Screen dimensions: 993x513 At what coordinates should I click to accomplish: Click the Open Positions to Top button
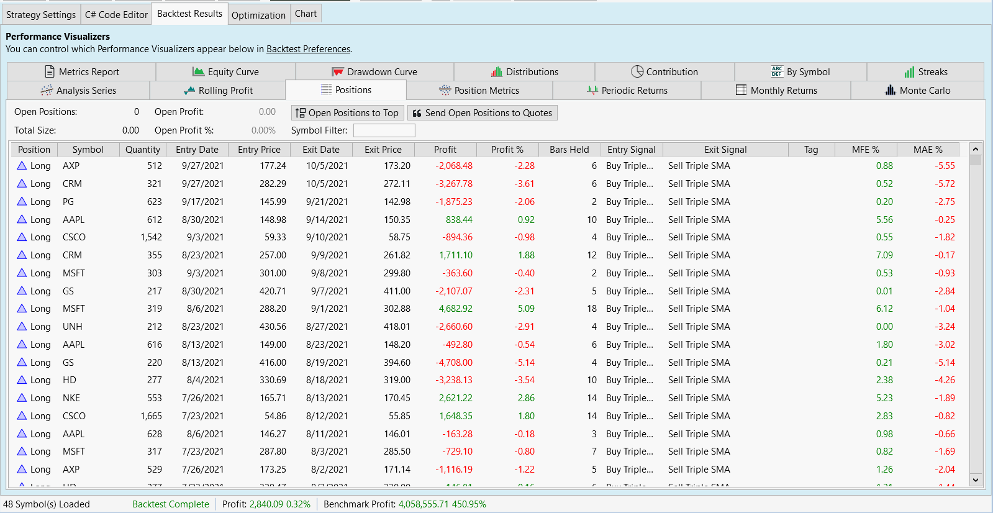(x=347, y=113)
